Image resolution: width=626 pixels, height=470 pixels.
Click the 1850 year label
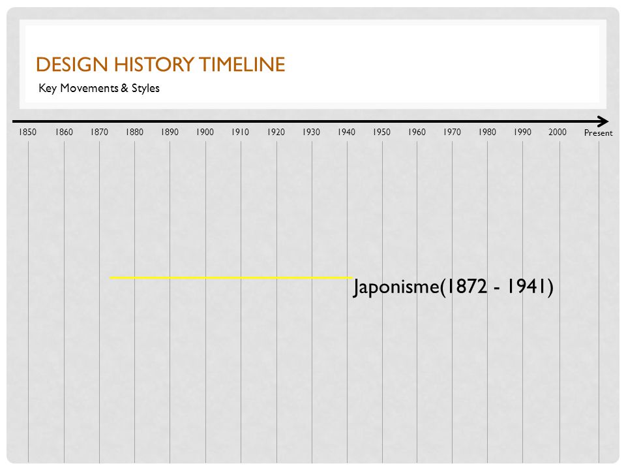pos(27,133)
